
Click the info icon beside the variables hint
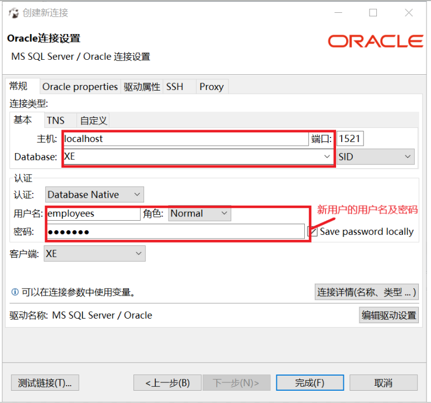pos(15,292)
